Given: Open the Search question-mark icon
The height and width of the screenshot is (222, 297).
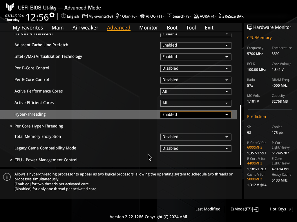Looking at the screenshot, I should 169,16.
